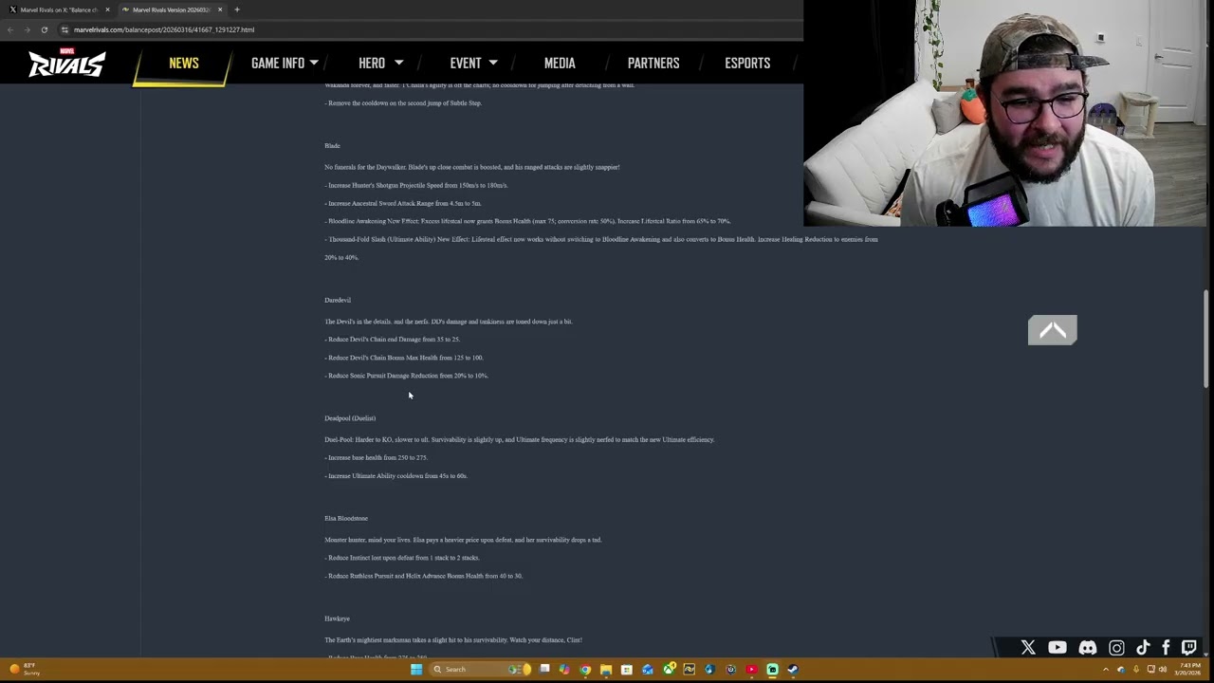This screenshot has height=683, width=1214.
Task: Click 'Increase Hunter's Shotgun Projectile Speed' line
Action: [416, 186]
